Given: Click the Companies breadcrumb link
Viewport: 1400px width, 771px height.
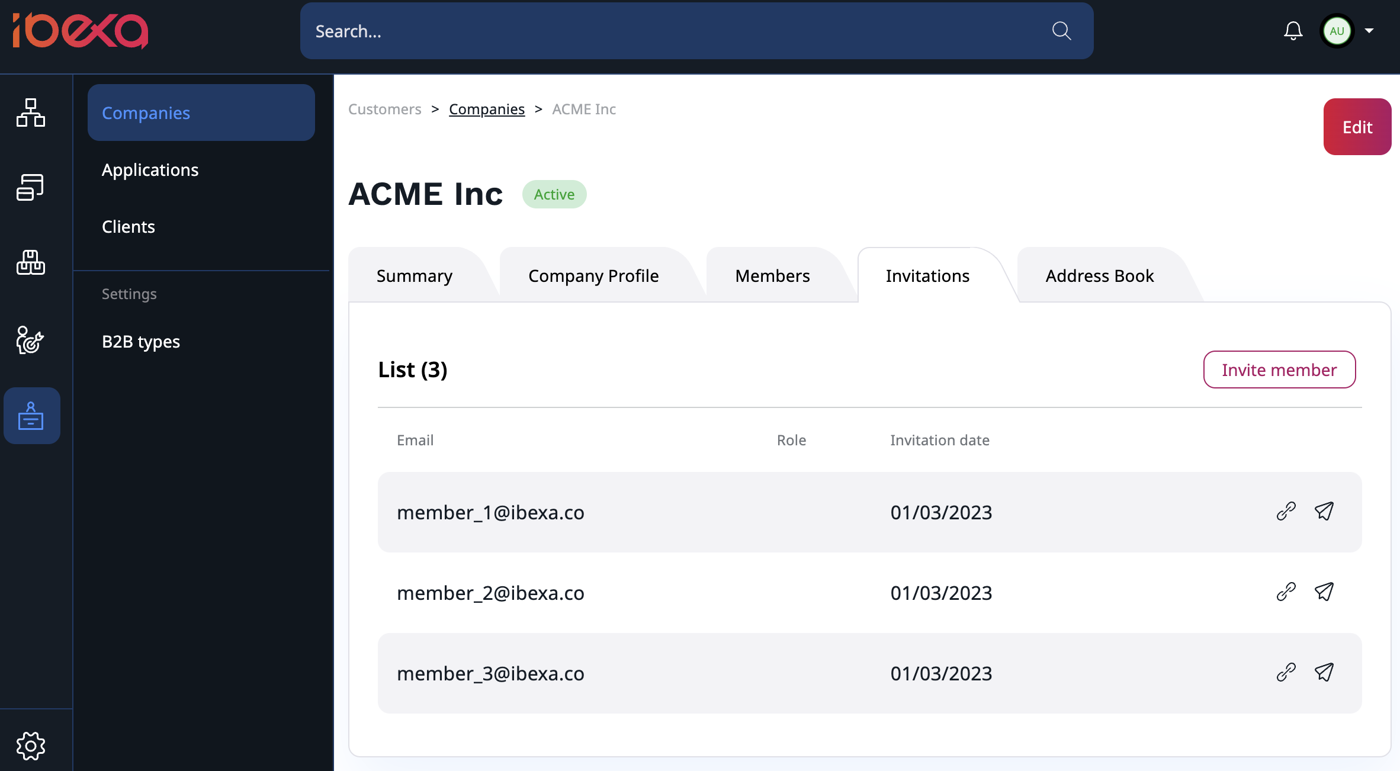Looking at the screenshot, I should tap(486, 110).
